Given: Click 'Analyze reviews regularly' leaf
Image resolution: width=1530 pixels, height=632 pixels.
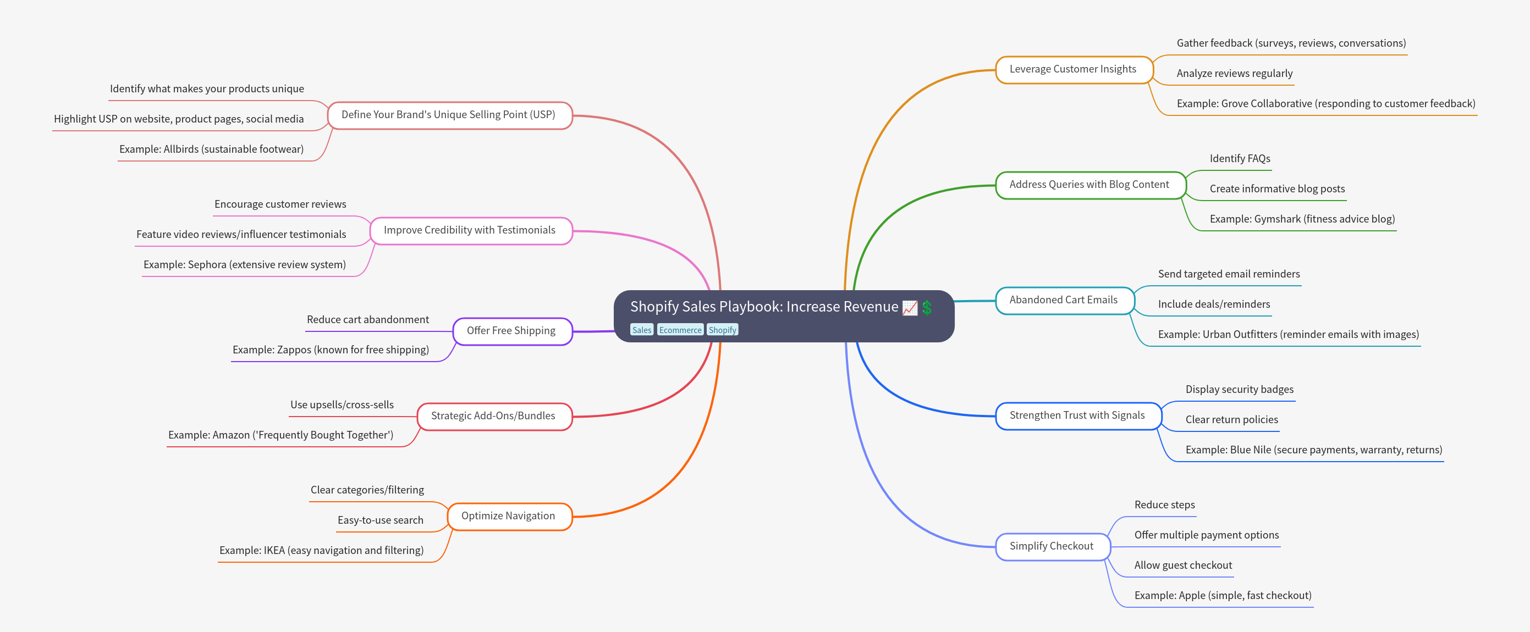Looking at the screenshot, I should 1234,74.
